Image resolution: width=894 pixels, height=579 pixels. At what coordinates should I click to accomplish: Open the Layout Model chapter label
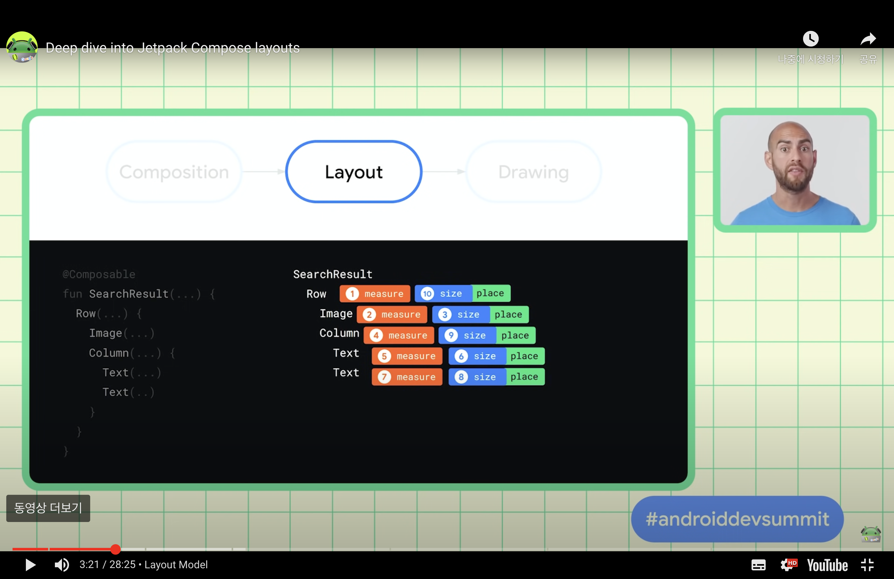click(176, 564)
